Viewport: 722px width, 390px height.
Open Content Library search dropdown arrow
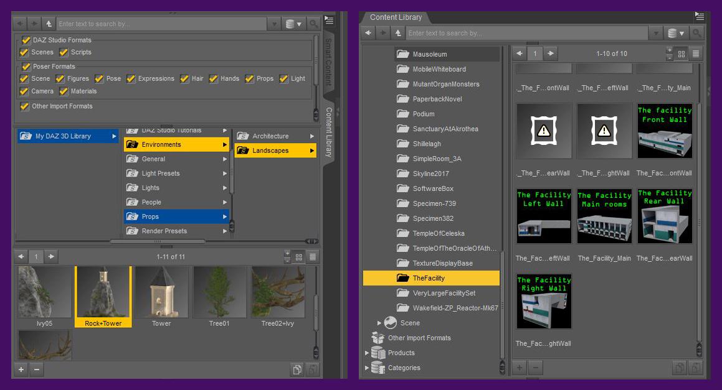pos(656,33)
